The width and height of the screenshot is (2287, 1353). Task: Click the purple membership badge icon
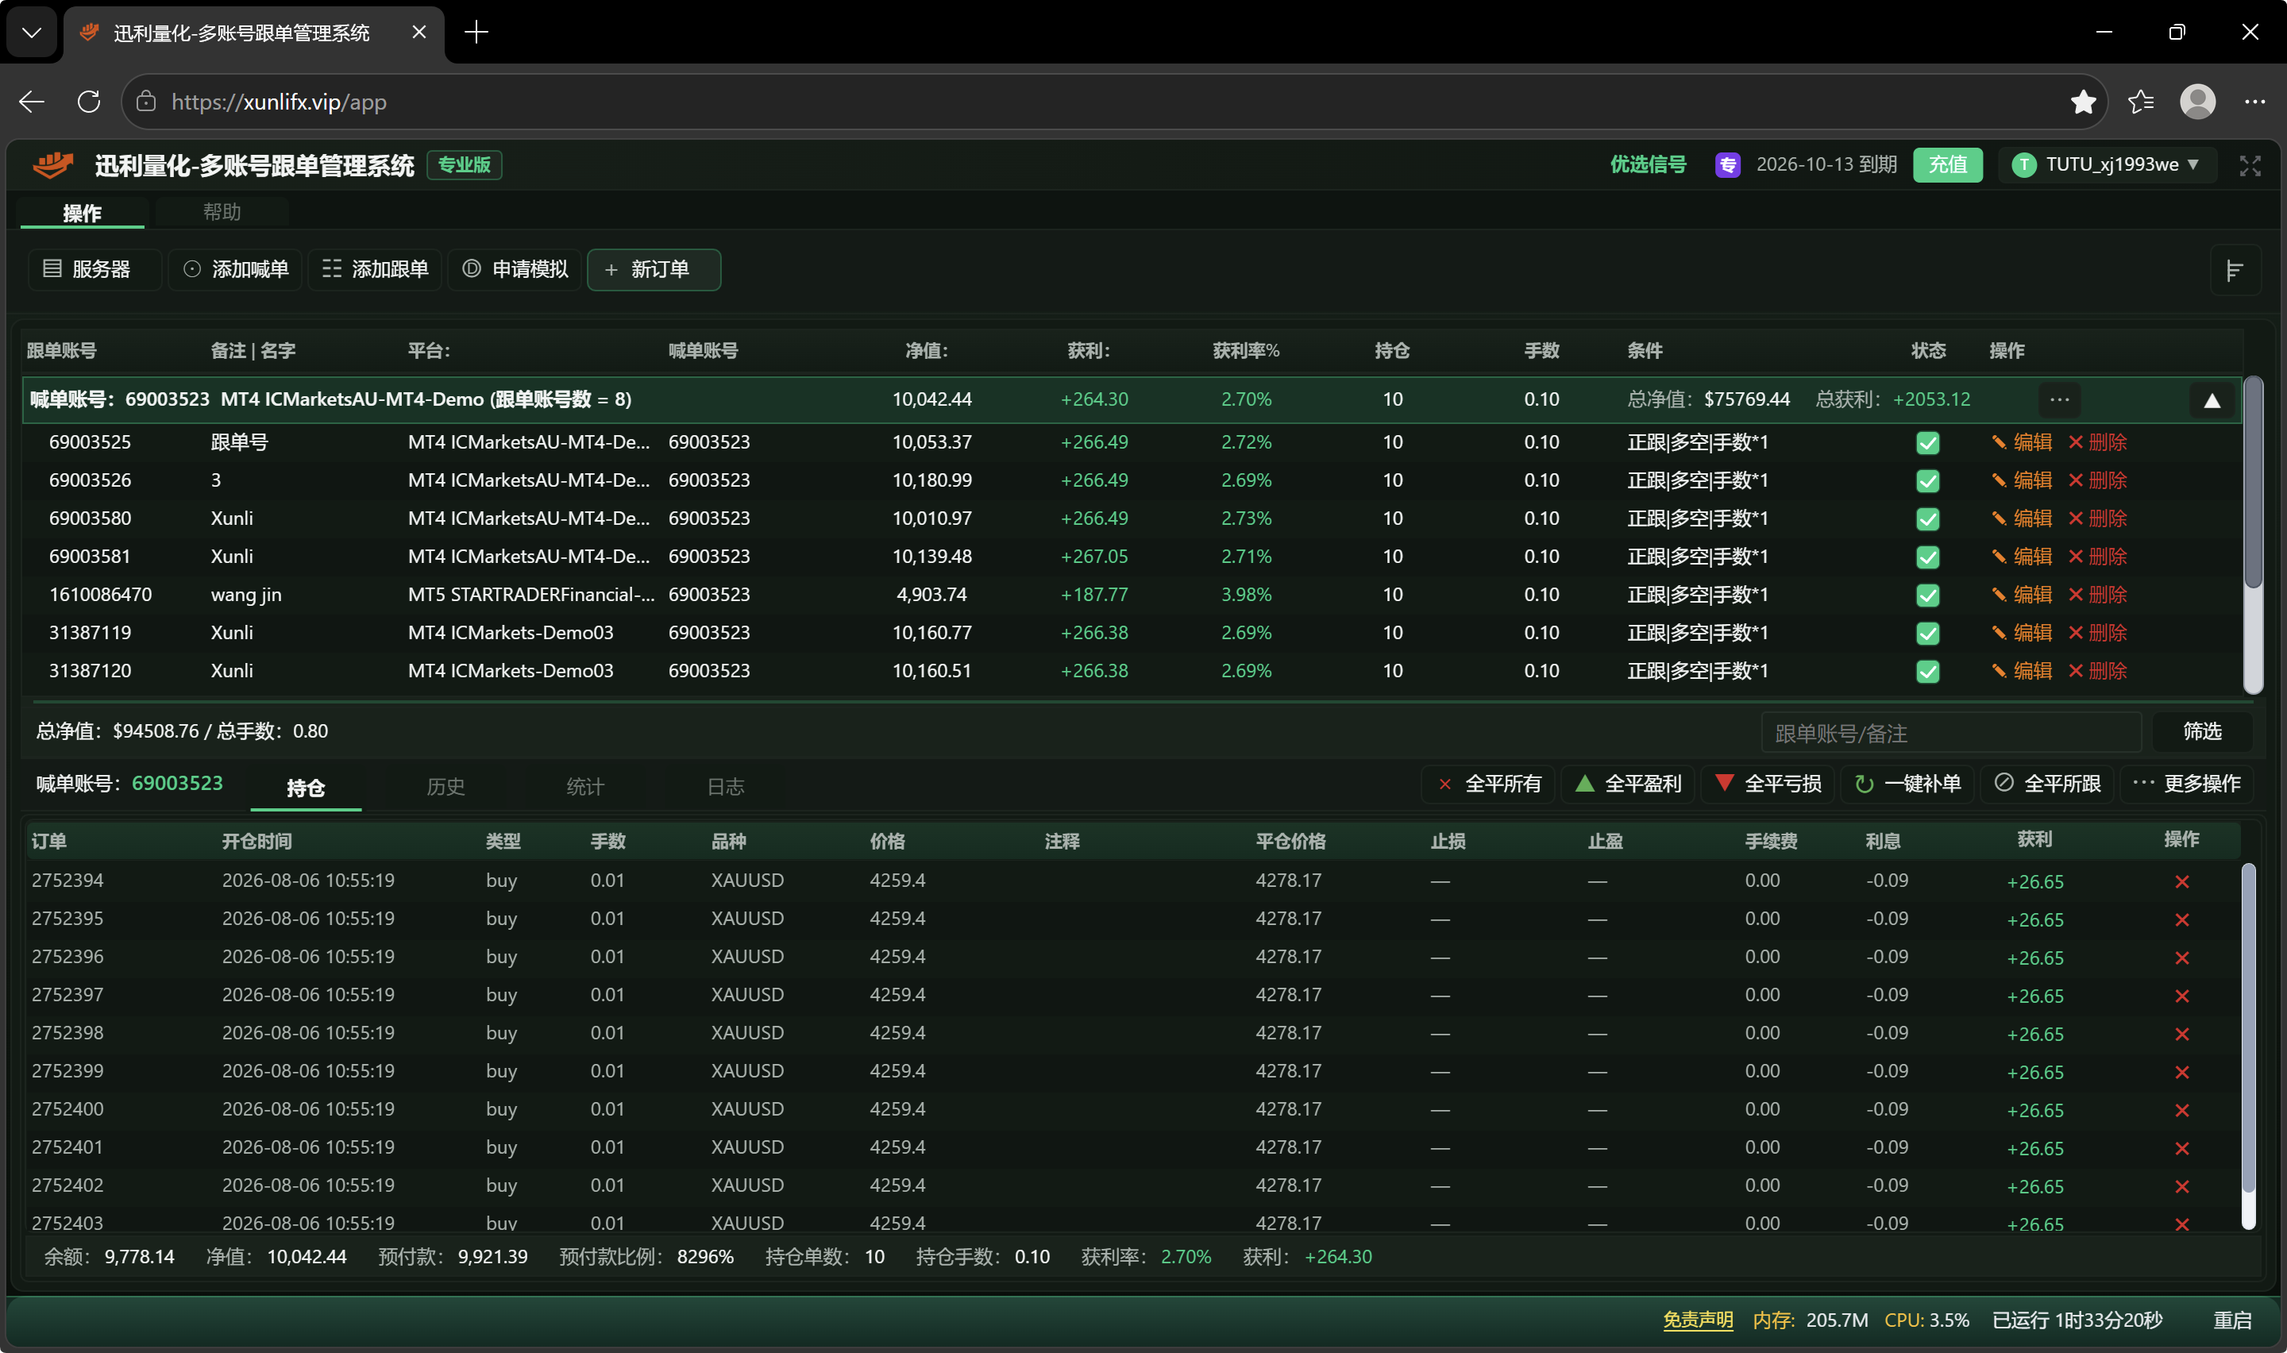tap(1727, 165)
